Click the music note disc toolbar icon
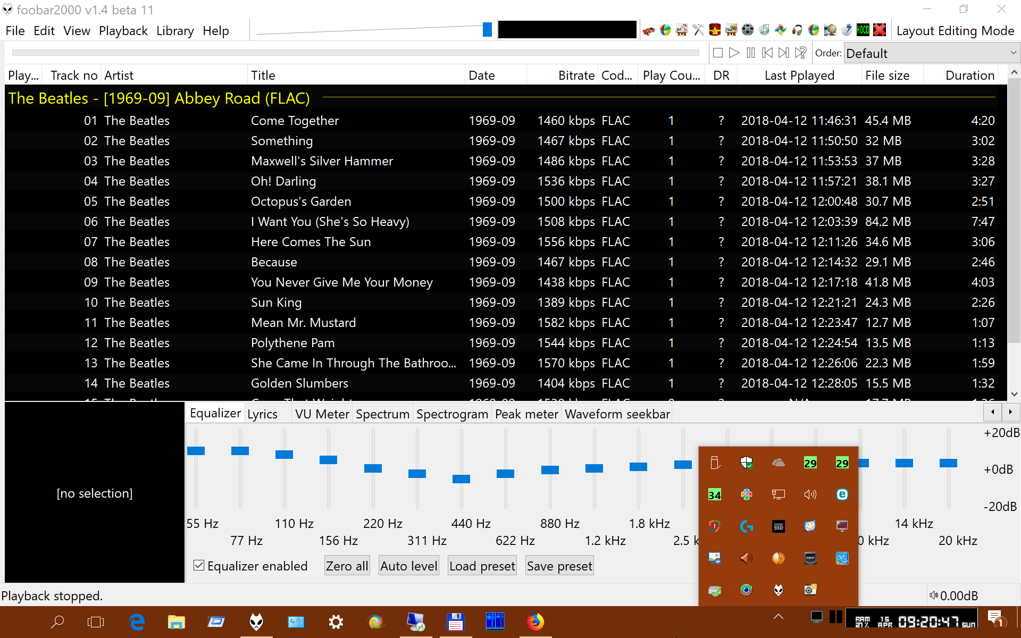1021x638 pixels. pos(764,30)
